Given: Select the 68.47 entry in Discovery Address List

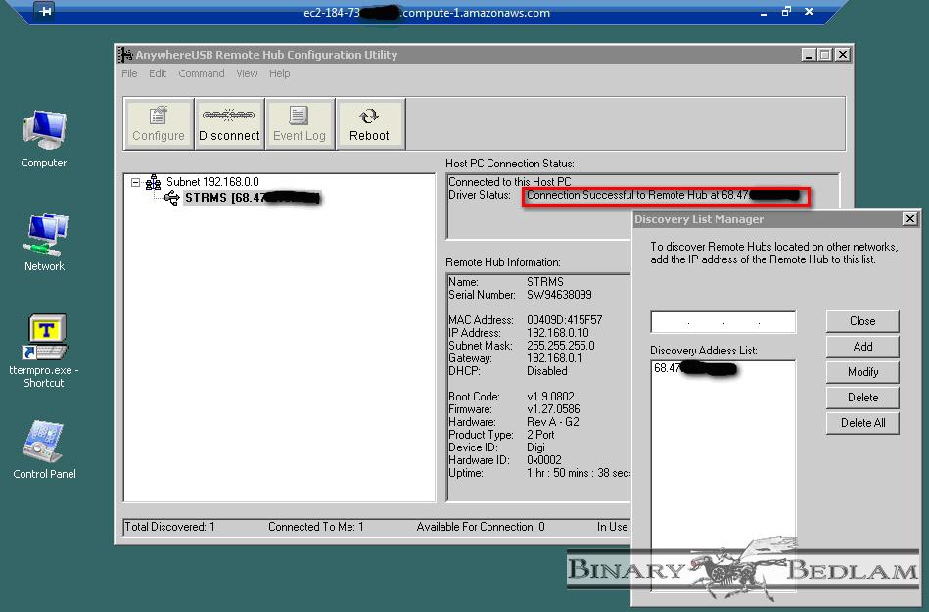Looking at the screenshot, I should click(695, 368).
